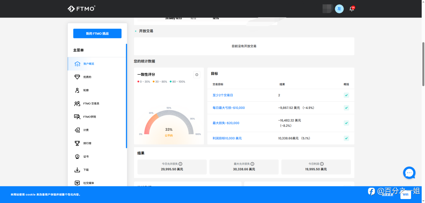425x203 pixels.
Task: Open the notifications bell
Action: [352, 9]
